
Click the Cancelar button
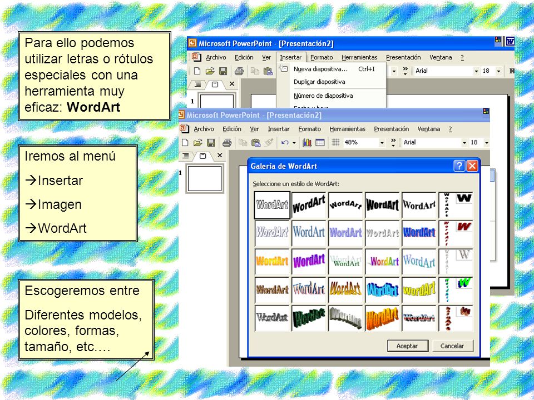click(452, 346)
